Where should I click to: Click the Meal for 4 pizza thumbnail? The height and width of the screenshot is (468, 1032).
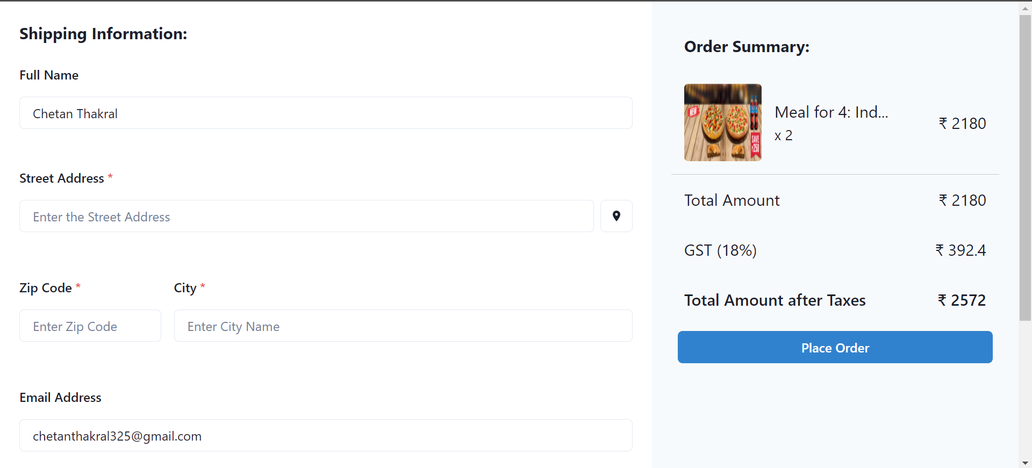[x=722, y=123]
